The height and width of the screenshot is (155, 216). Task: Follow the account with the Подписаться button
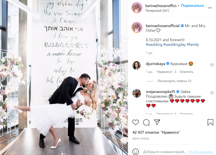point(192,6)
